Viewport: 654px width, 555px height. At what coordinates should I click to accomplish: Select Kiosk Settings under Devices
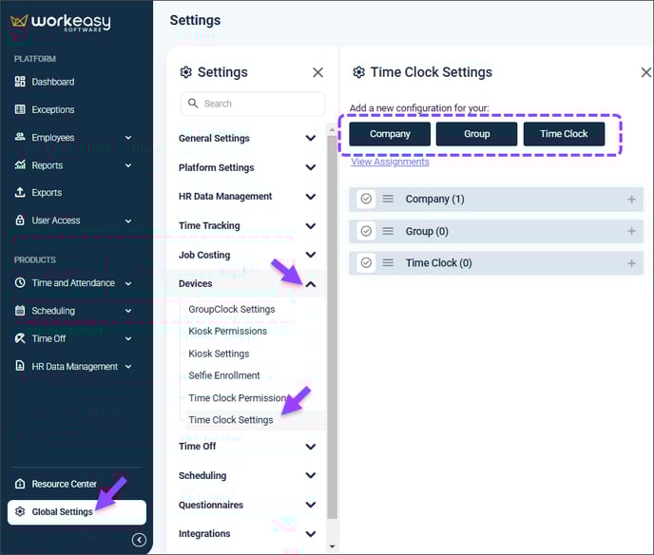pos(219,354)
